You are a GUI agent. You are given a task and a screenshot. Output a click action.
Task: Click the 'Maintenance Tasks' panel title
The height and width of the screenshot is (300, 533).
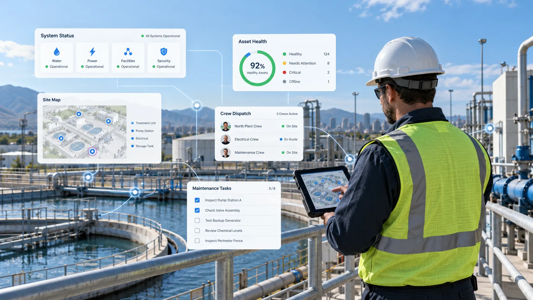[212, 188]
